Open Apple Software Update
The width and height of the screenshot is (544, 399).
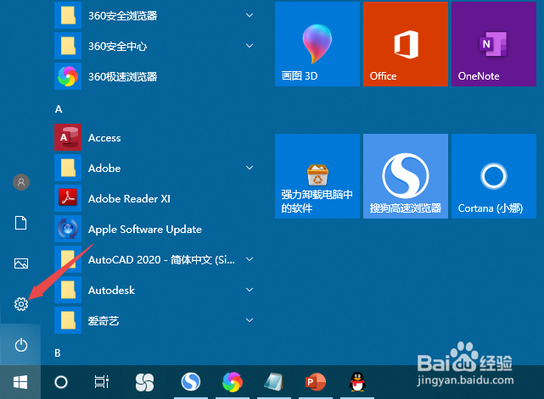tap(154, 229)
